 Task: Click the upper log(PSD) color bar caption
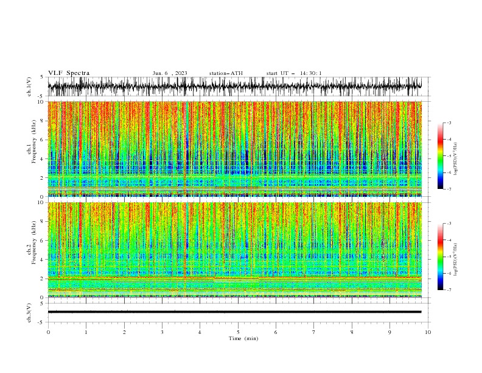(455, 159)
